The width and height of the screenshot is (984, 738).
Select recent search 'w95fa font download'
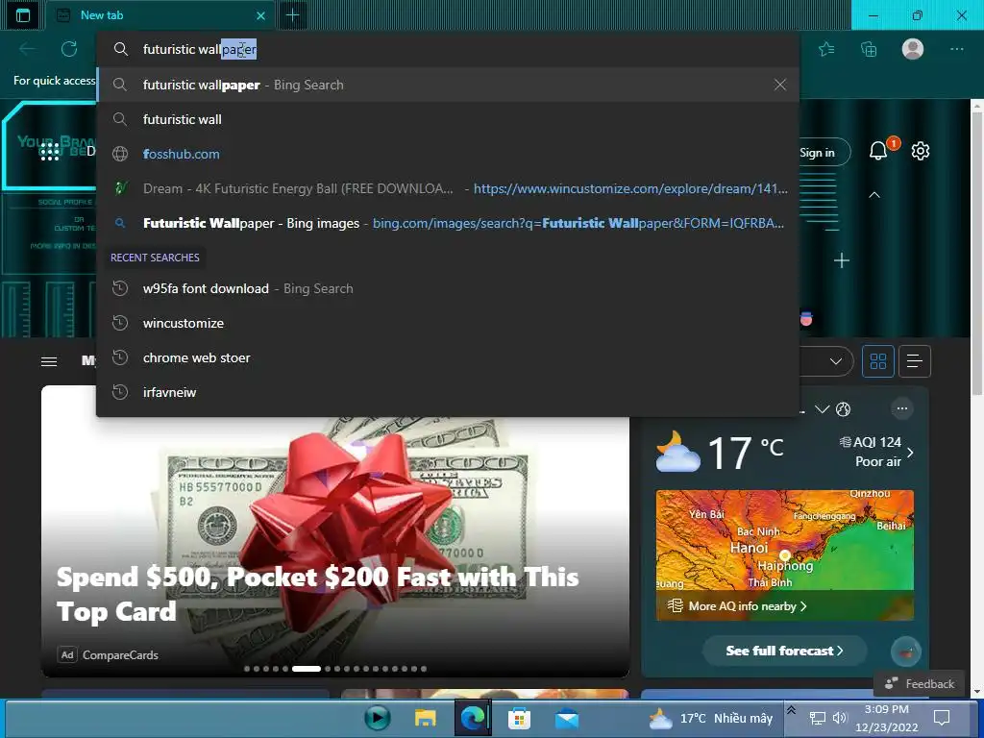click(448, 288)
